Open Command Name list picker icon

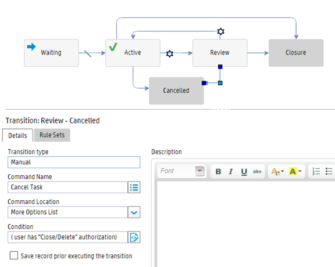[x=134, y=187]
